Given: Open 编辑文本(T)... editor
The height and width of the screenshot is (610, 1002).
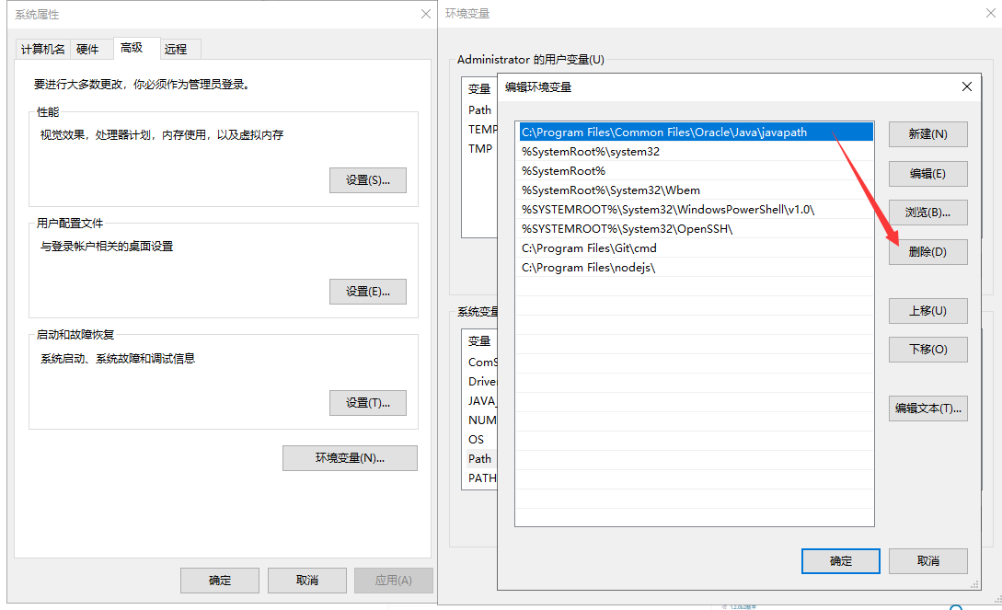Looking at the screenshot, I should [x=927, y=408].
